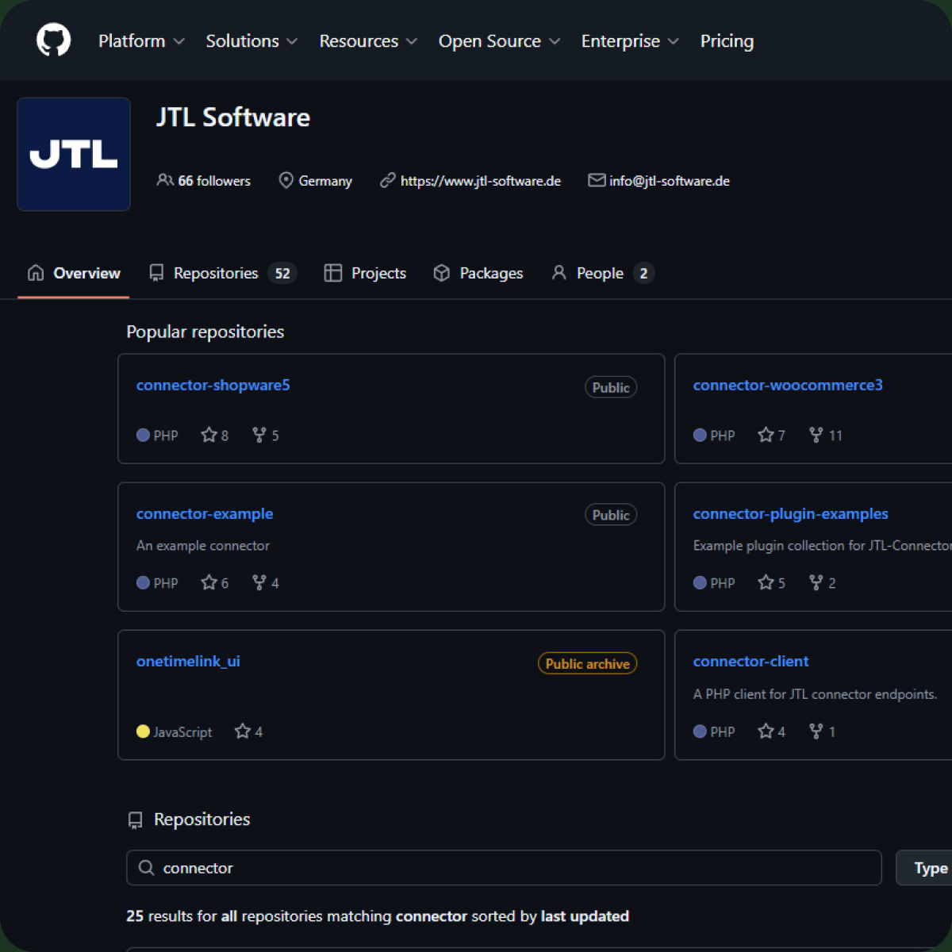
Task: Open the Type filter dropdown
Action: click(x=924, y=868)
